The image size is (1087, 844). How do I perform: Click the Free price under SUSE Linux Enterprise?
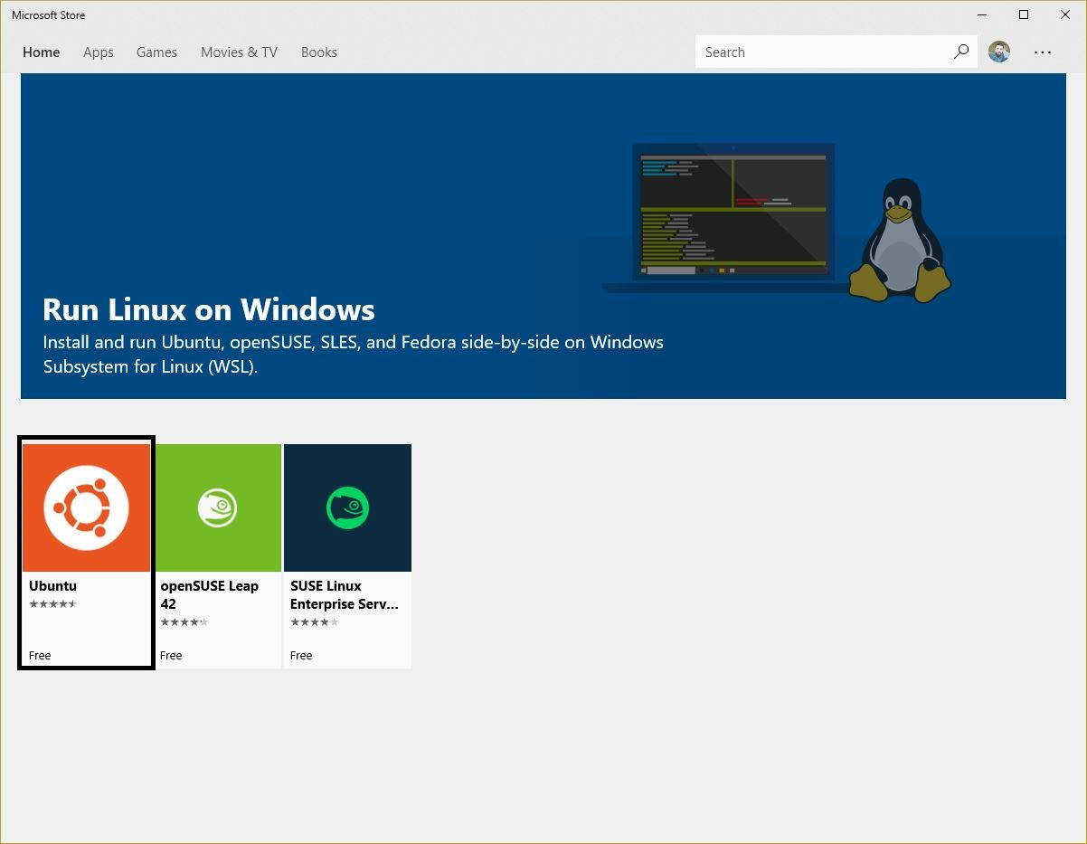point(301,655)
